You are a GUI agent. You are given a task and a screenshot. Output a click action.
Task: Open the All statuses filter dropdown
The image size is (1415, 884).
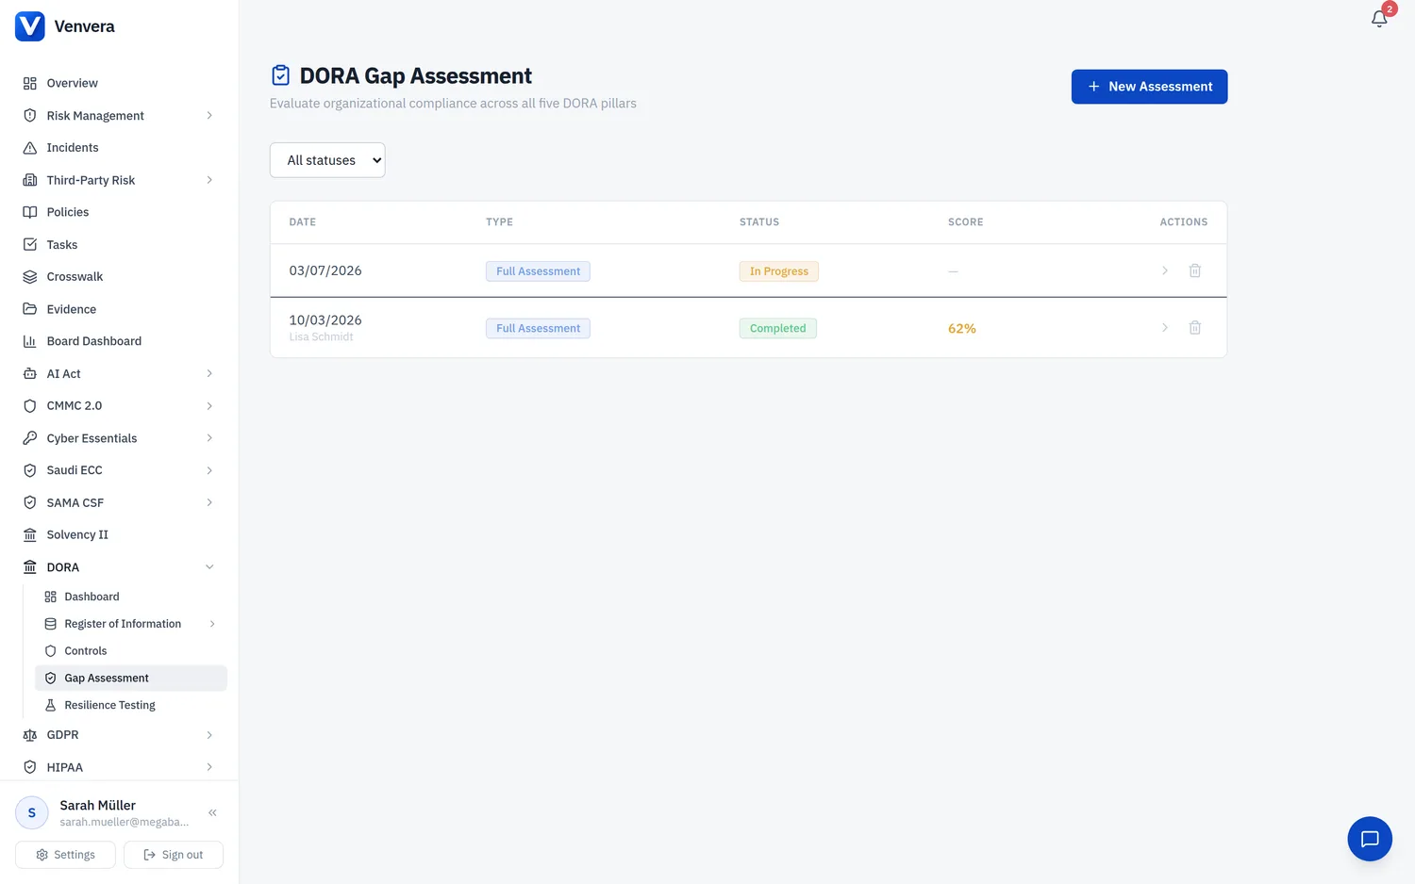(327, 160)
